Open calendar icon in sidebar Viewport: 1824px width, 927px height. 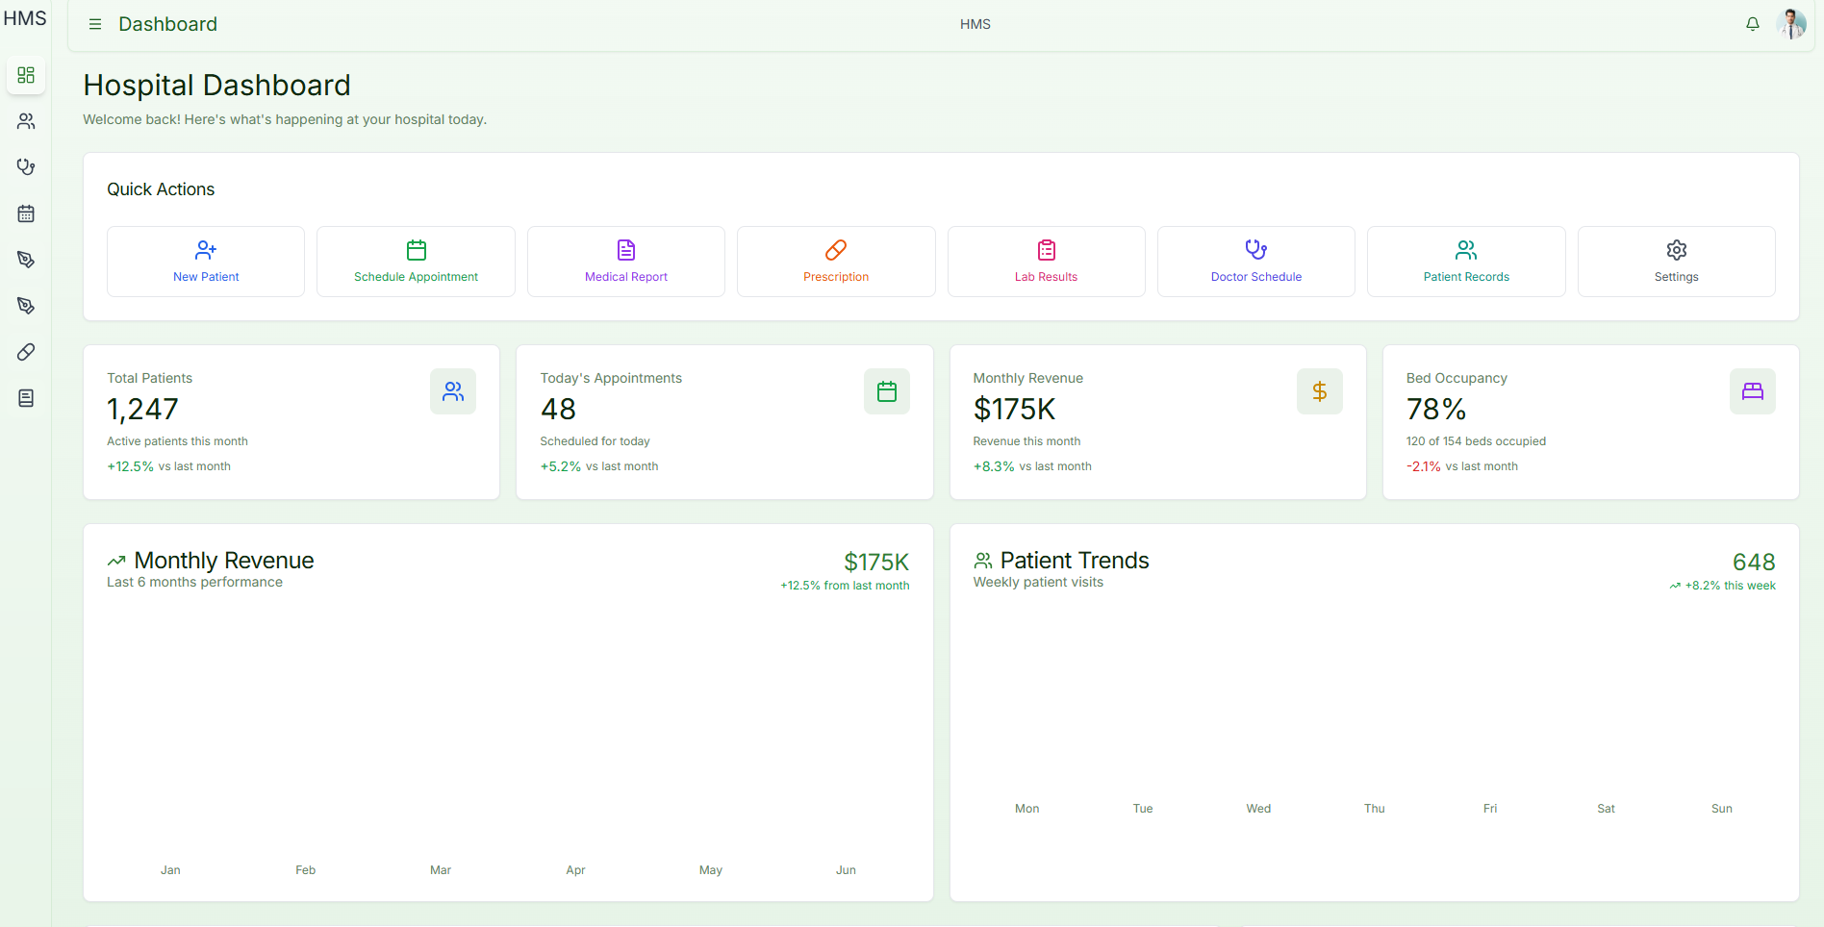(26, 213)
